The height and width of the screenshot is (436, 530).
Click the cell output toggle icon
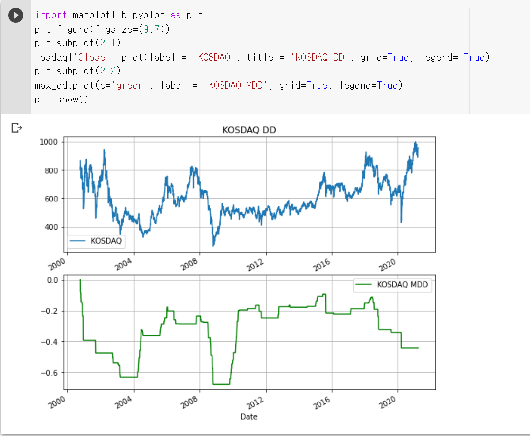click(x=17, y=128)
